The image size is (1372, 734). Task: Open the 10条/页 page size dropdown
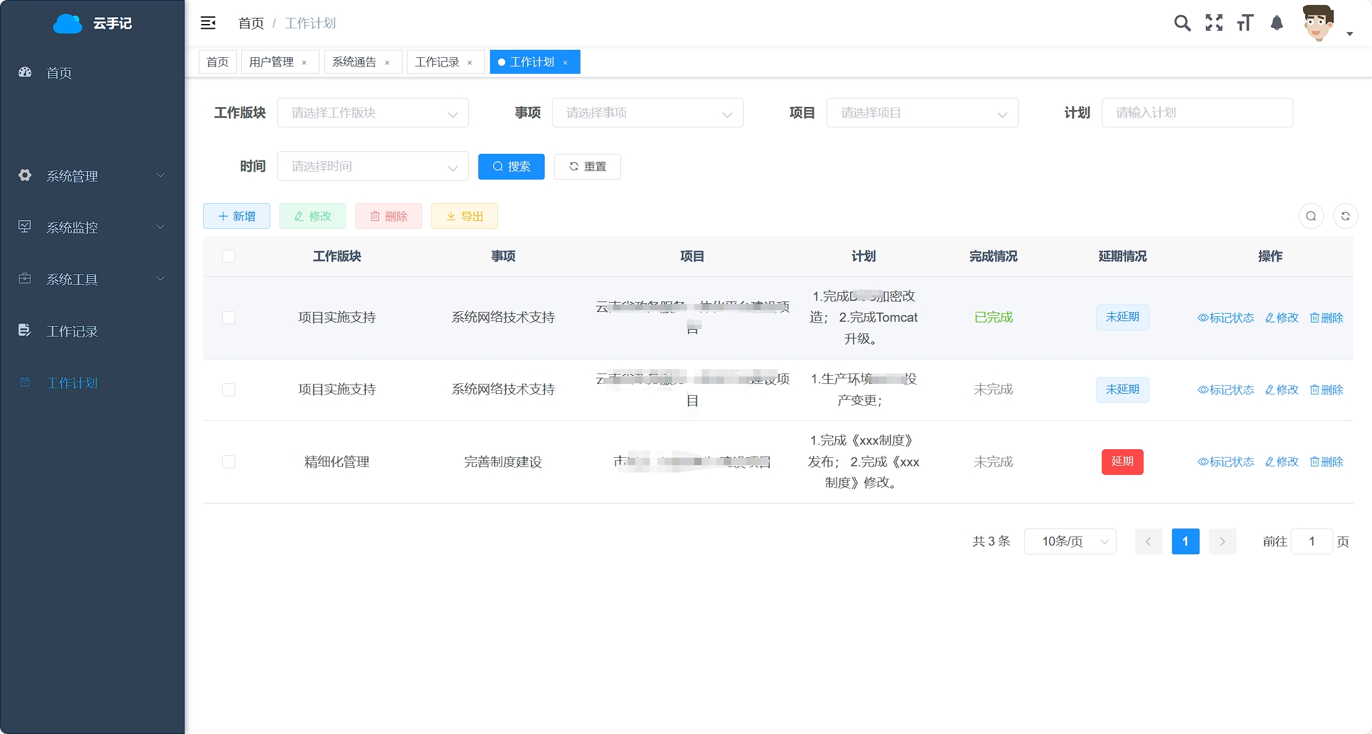pyautogui.click(x=1070, y=541)
